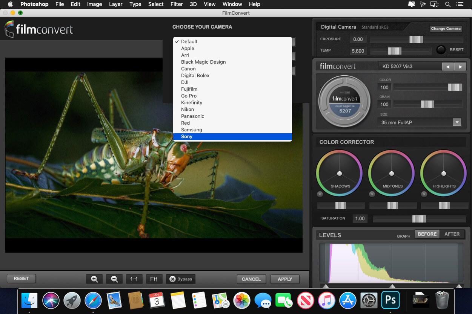Click the Midtones color wheel center point
The height and width of the screenshot is (314, 472).
(x=392, y=174)
